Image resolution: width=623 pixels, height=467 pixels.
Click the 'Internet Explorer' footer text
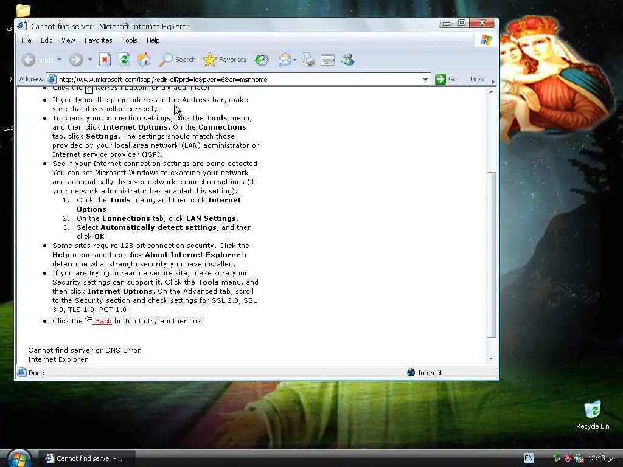tap(58, 359)
